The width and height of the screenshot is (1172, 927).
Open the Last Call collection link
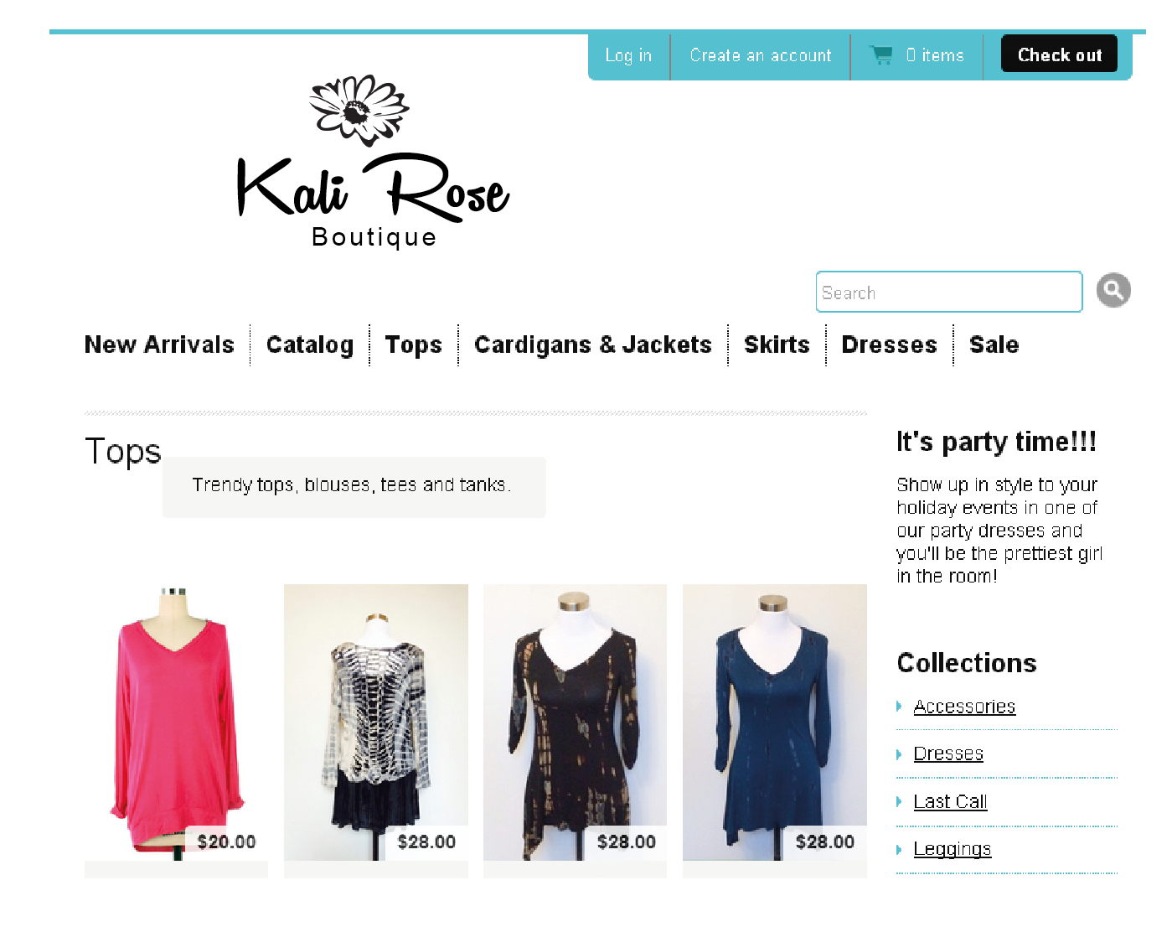click(950, 802)
